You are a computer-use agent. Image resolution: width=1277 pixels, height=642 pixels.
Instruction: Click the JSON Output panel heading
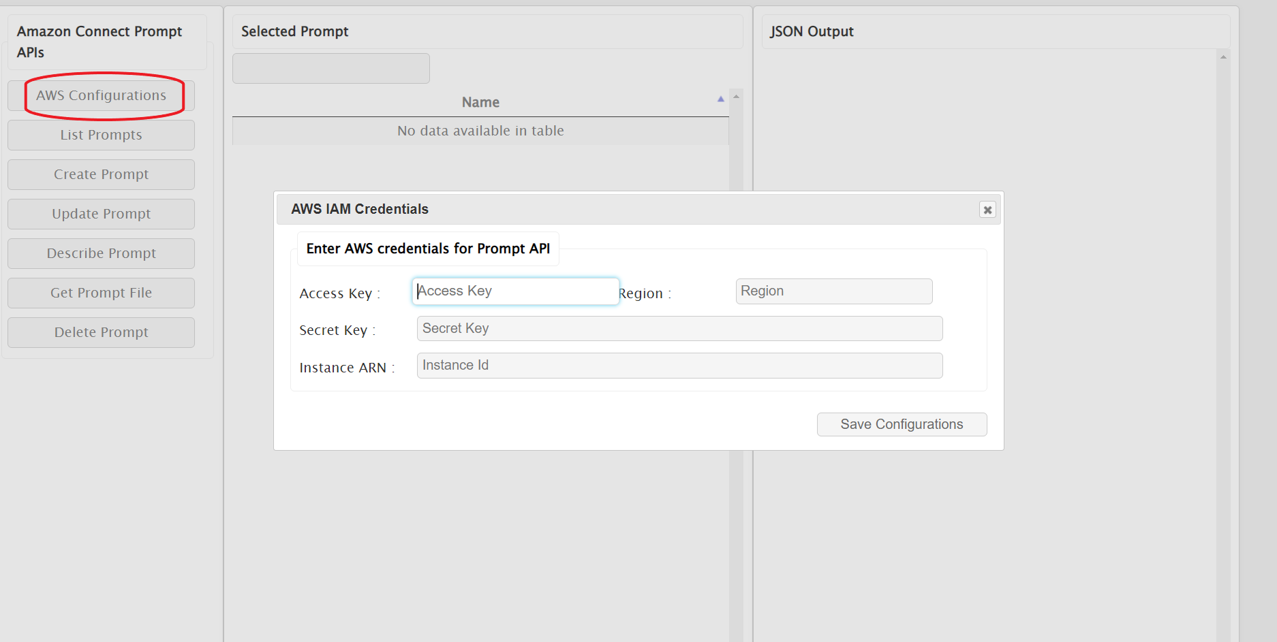[x=812, y=31]
